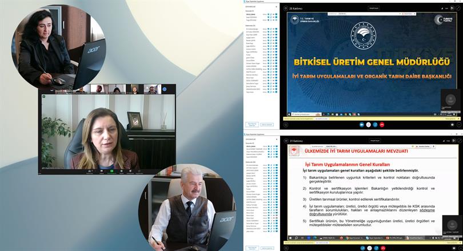
Task: Open more options in upper meeting window
Action: 459,125
